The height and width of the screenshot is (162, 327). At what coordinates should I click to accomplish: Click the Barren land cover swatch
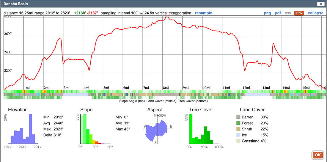pyautogui.click(x=238, y=117)
